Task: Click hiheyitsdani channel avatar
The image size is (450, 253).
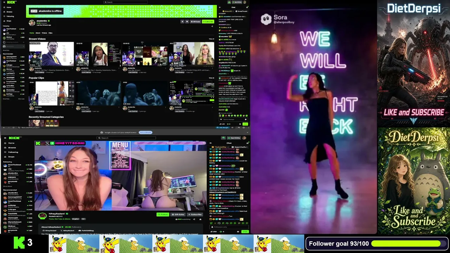Action: click(42, 216)
